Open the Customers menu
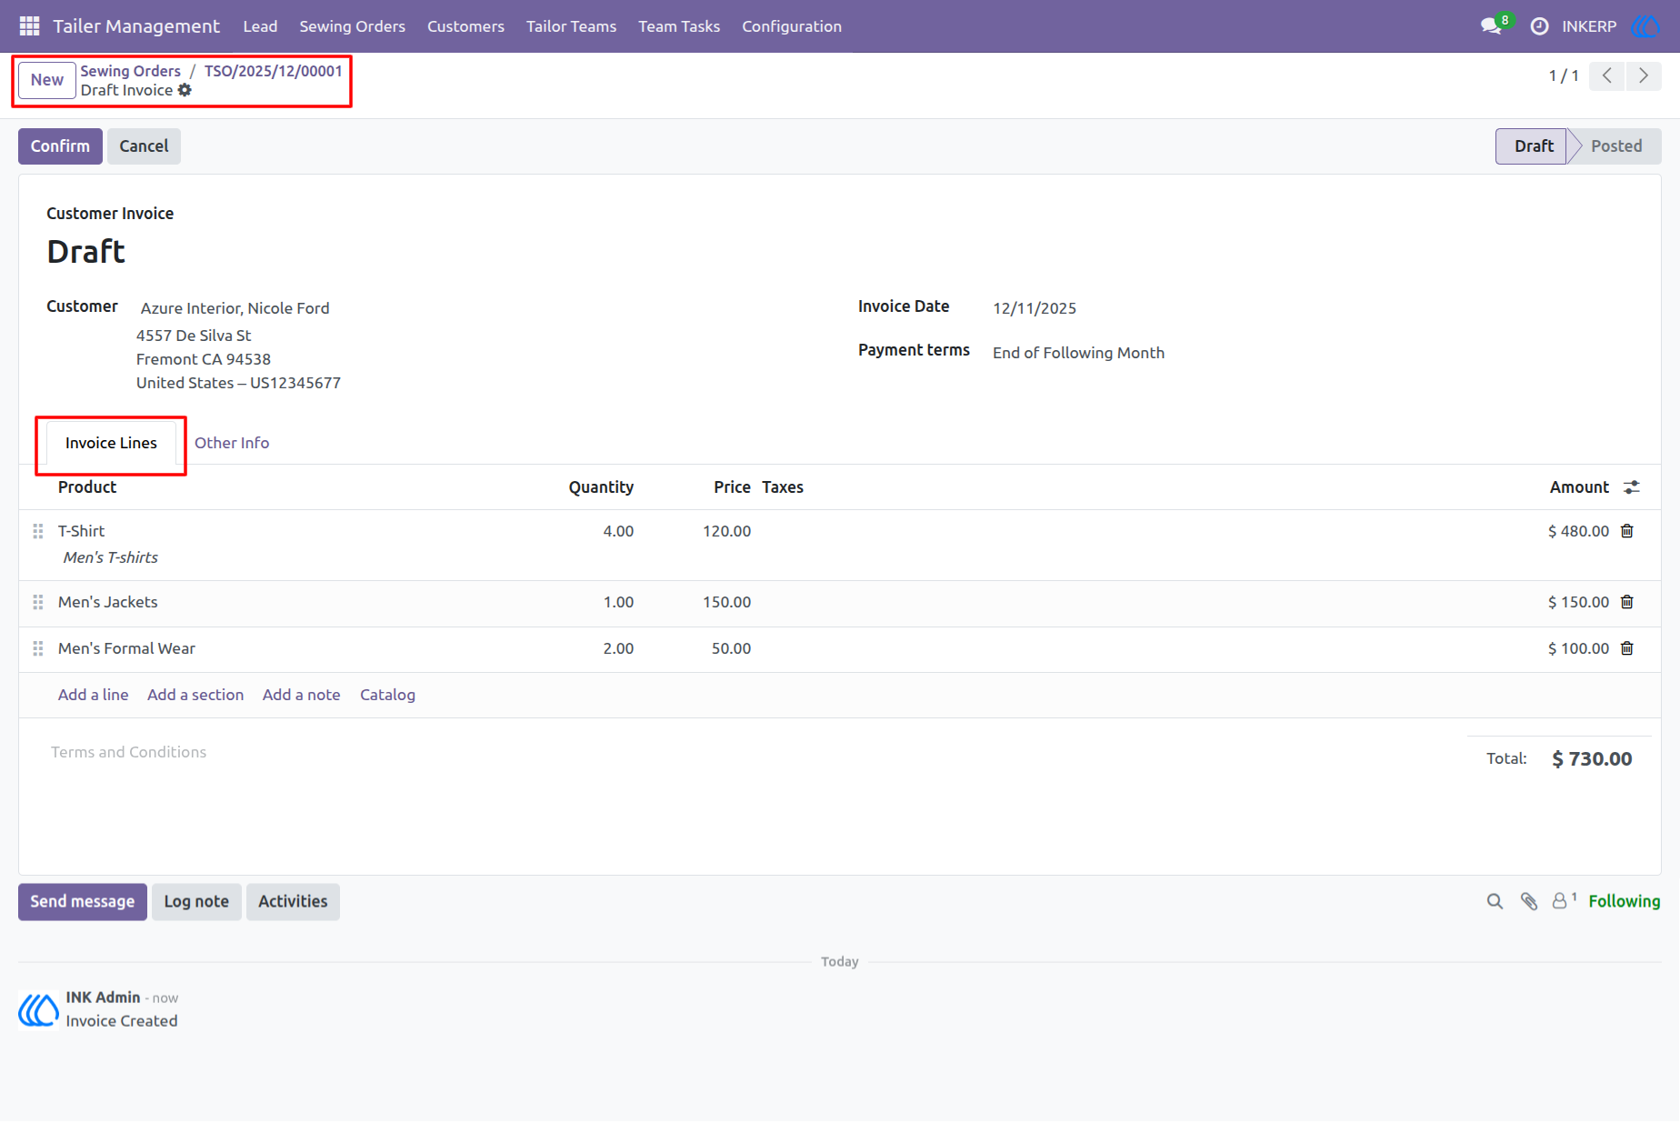Screen dimensions: 1680x1123 coord(465,26)
